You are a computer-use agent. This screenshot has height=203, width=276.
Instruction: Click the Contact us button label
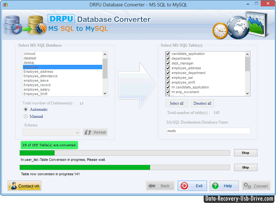pos(28,186)
